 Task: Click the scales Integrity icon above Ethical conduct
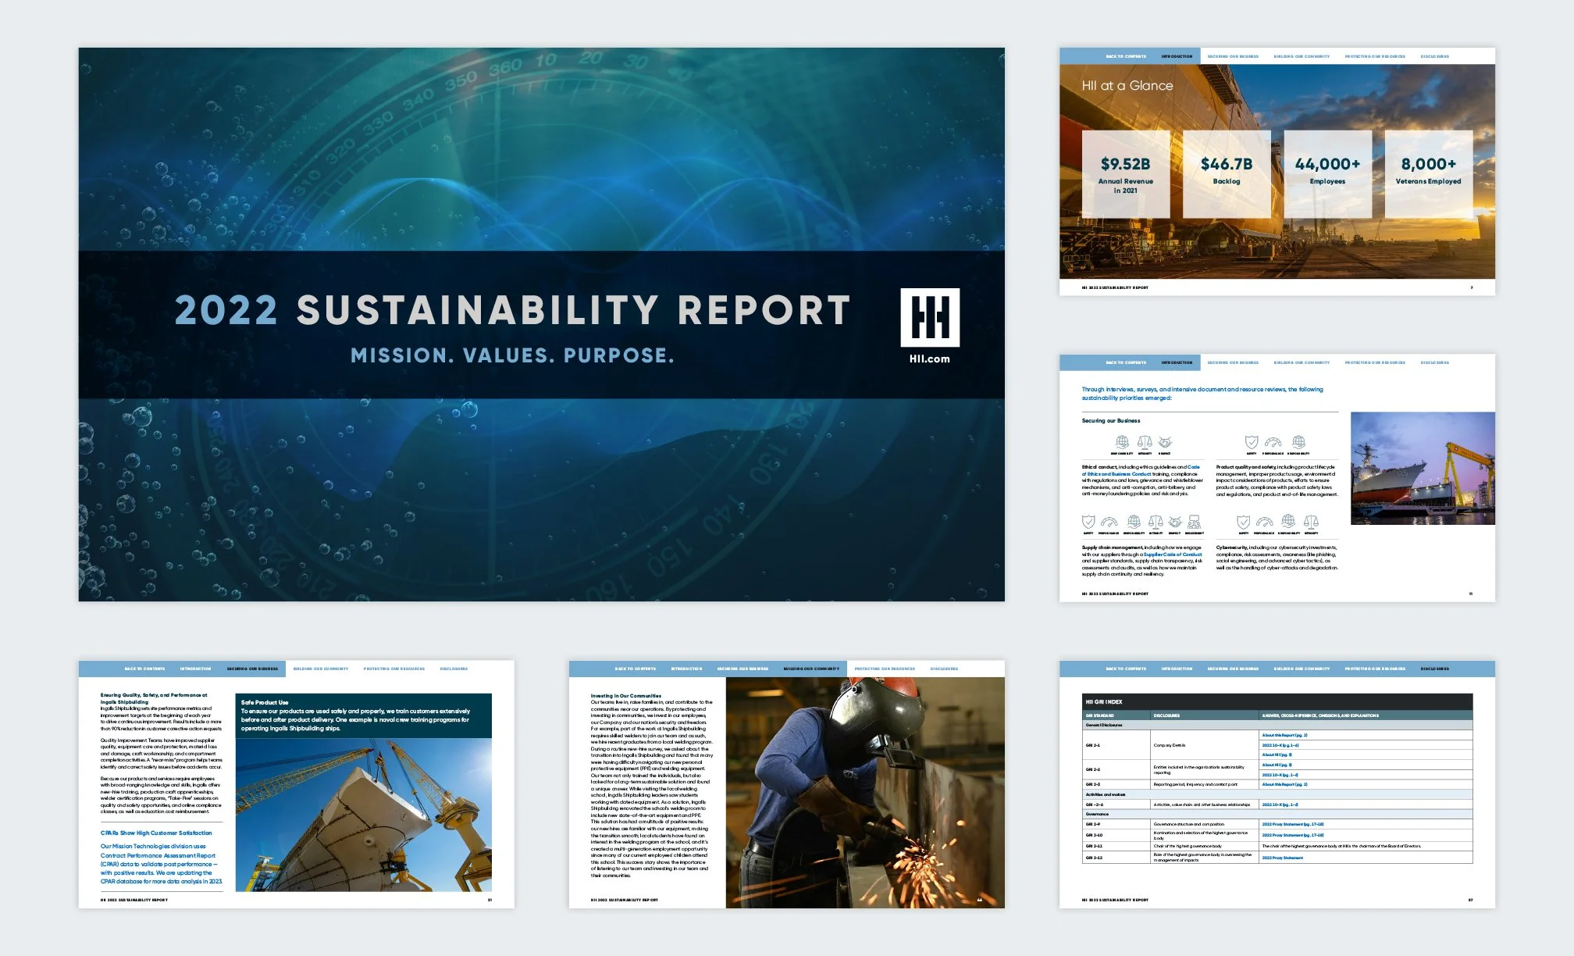[x=1145, y=442]
